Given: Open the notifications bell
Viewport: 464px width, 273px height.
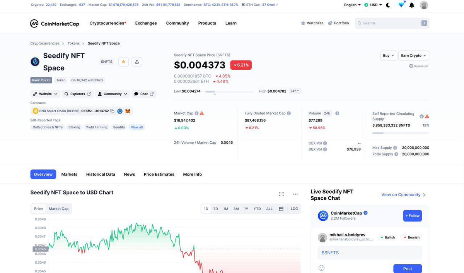Looking at the screenshot, I should click(412, 5).
